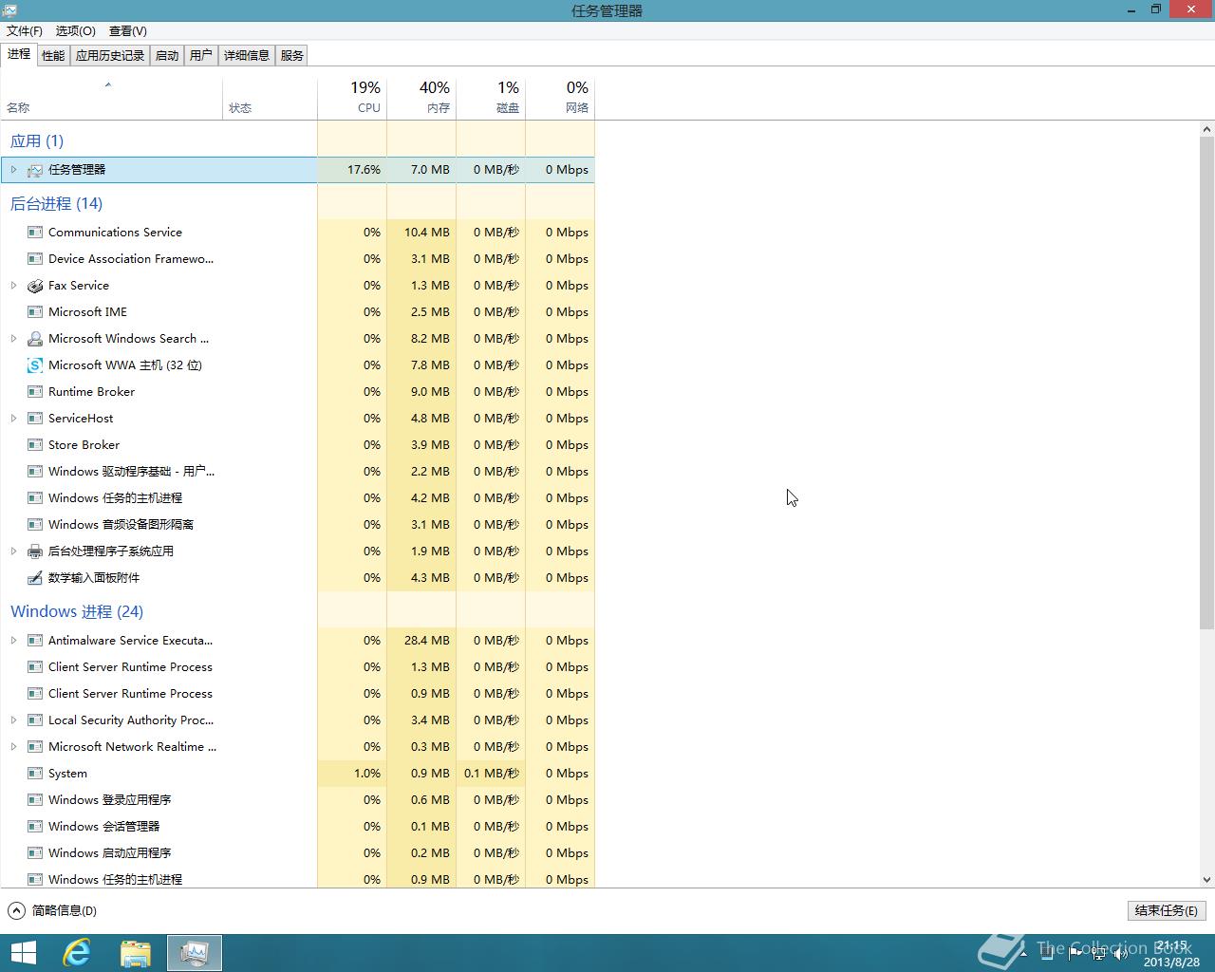Click the Windows 登录应用程序 process icon
The width and height of the screenshot is (1215, 972).
point(35,800)
